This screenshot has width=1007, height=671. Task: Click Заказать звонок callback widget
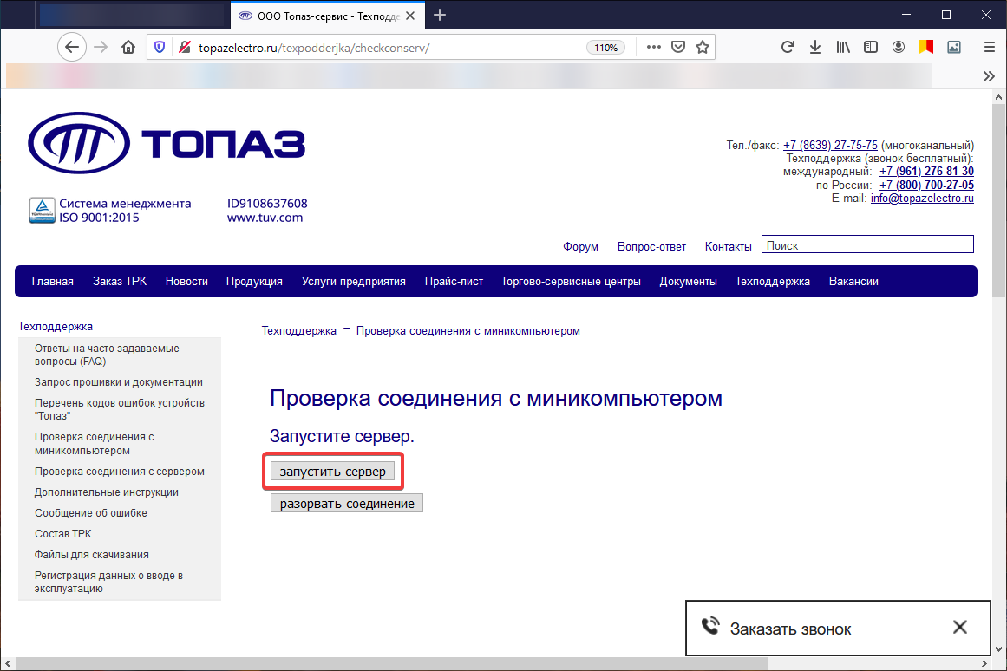pos(790,629)
